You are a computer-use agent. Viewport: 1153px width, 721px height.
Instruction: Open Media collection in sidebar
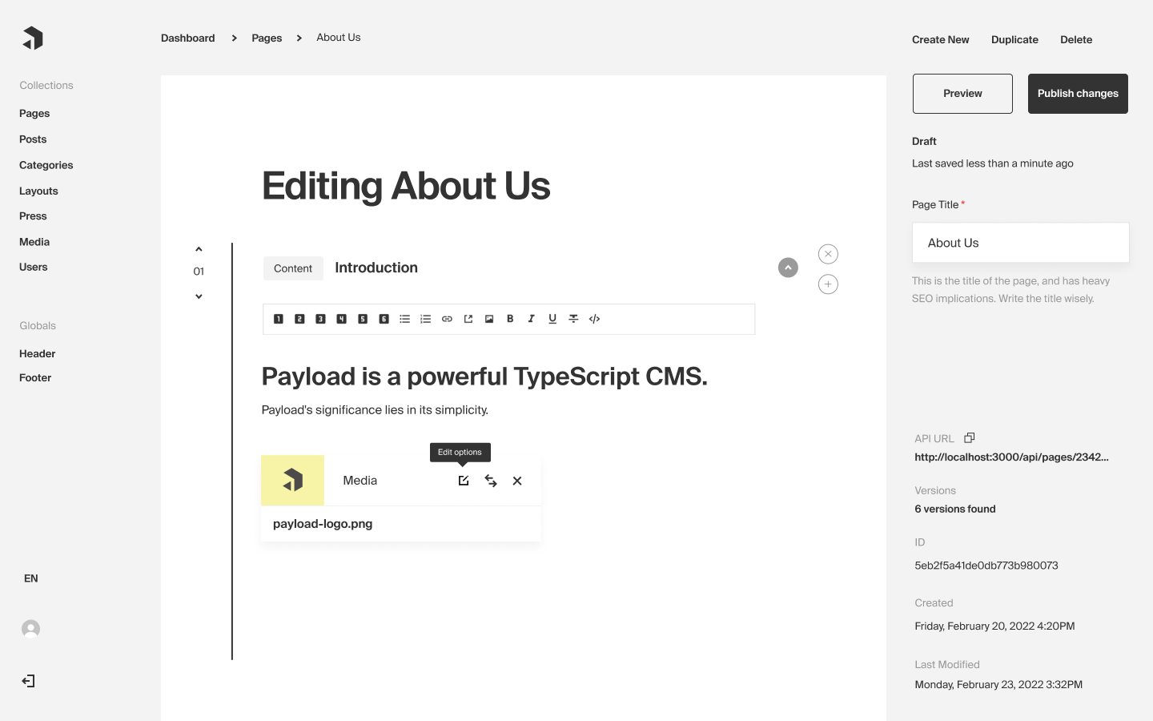34,242
